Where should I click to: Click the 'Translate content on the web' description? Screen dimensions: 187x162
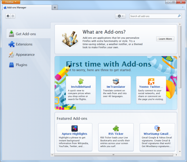[x=115, y=93]
